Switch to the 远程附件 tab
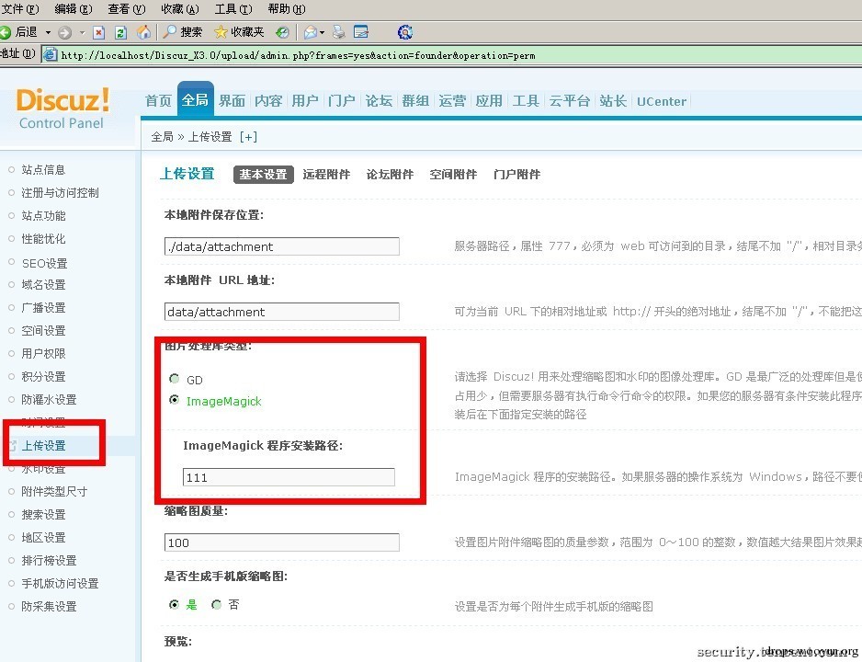The width and height of the screenshot is (862, 662). [x=326, y=175]
